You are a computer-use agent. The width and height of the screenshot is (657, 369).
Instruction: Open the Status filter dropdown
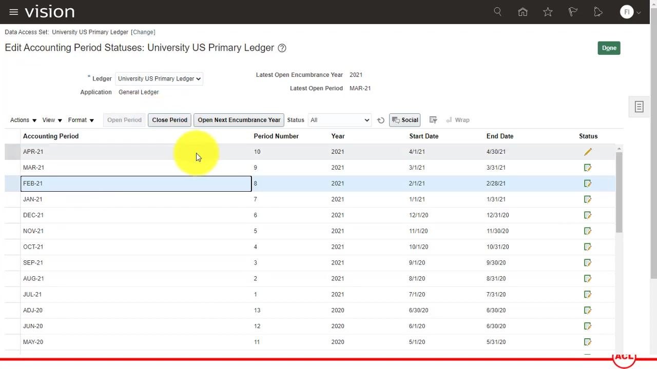339,120
